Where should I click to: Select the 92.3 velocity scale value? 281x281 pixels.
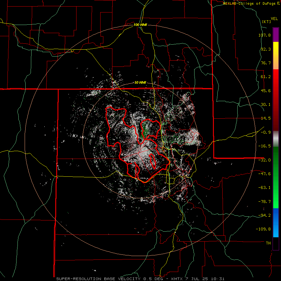pyautogui.click(x=266, y=49)
